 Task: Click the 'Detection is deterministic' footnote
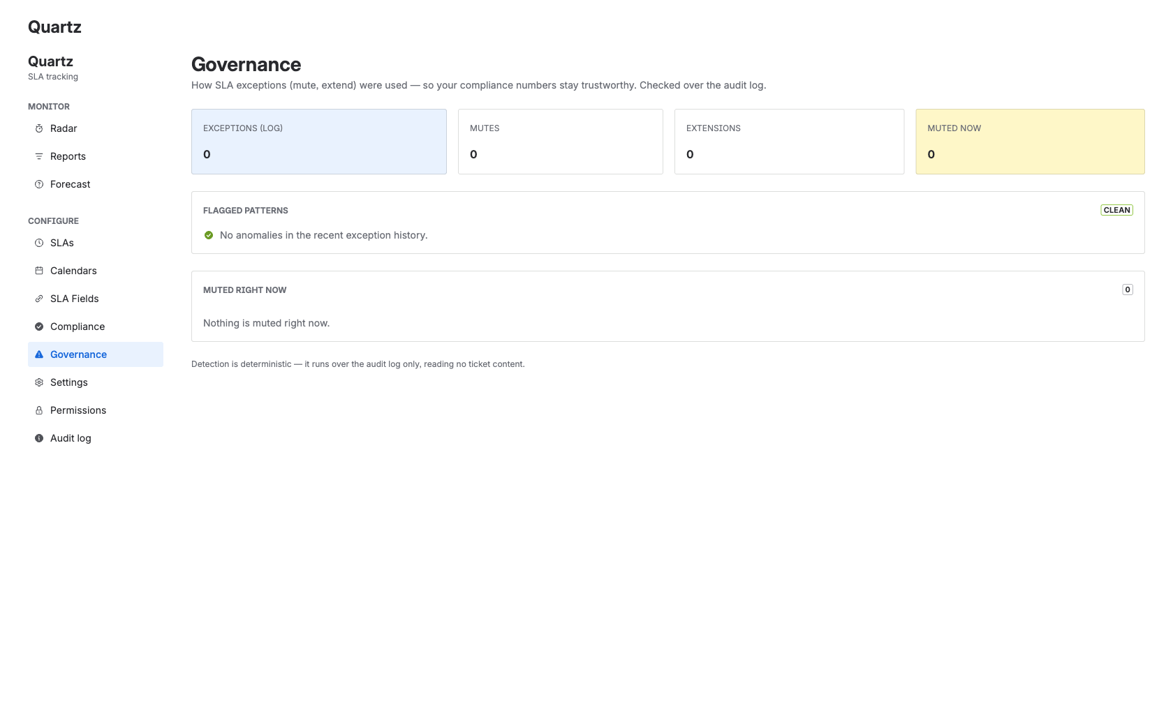click(x=358, y=364)
